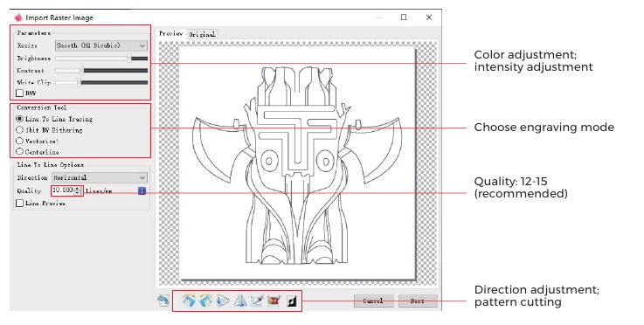Click the Contrast slider handle

(x=82, y=70)
